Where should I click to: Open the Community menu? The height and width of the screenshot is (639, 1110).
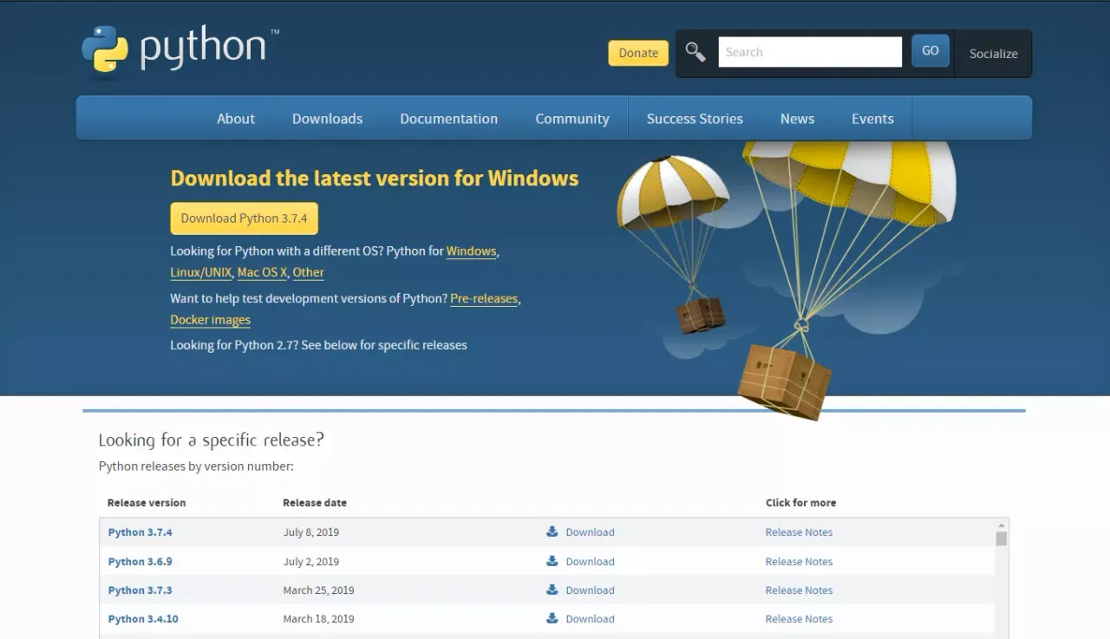click(x=572, y=119)
